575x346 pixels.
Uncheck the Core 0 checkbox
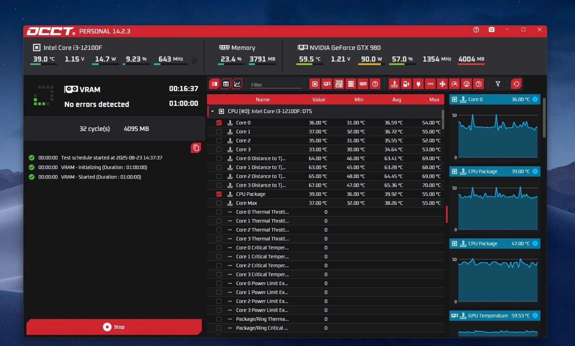point(219,123)
